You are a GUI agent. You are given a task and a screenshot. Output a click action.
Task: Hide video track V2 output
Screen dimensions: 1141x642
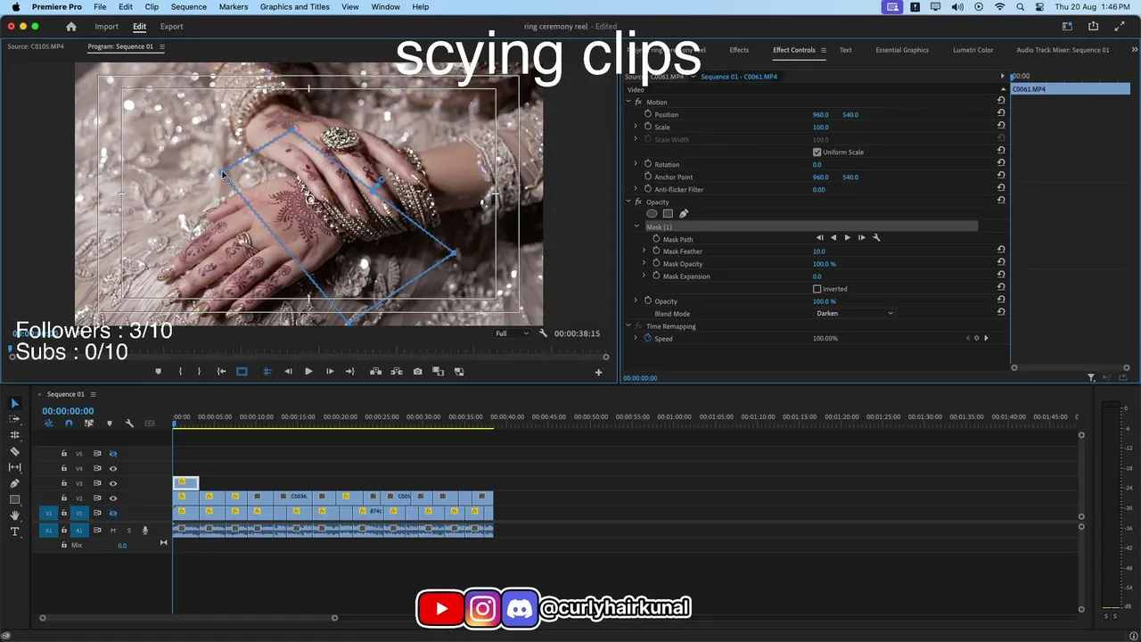(113, 498)
